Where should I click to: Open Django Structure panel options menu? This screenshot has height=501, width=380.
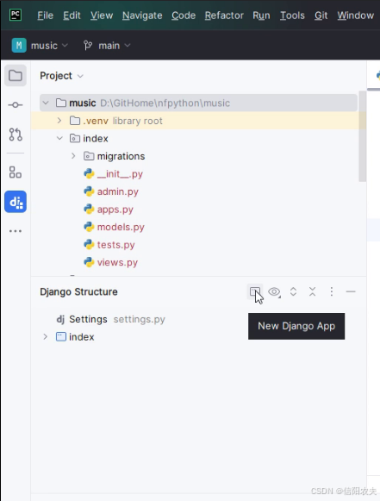coord(332,291)
